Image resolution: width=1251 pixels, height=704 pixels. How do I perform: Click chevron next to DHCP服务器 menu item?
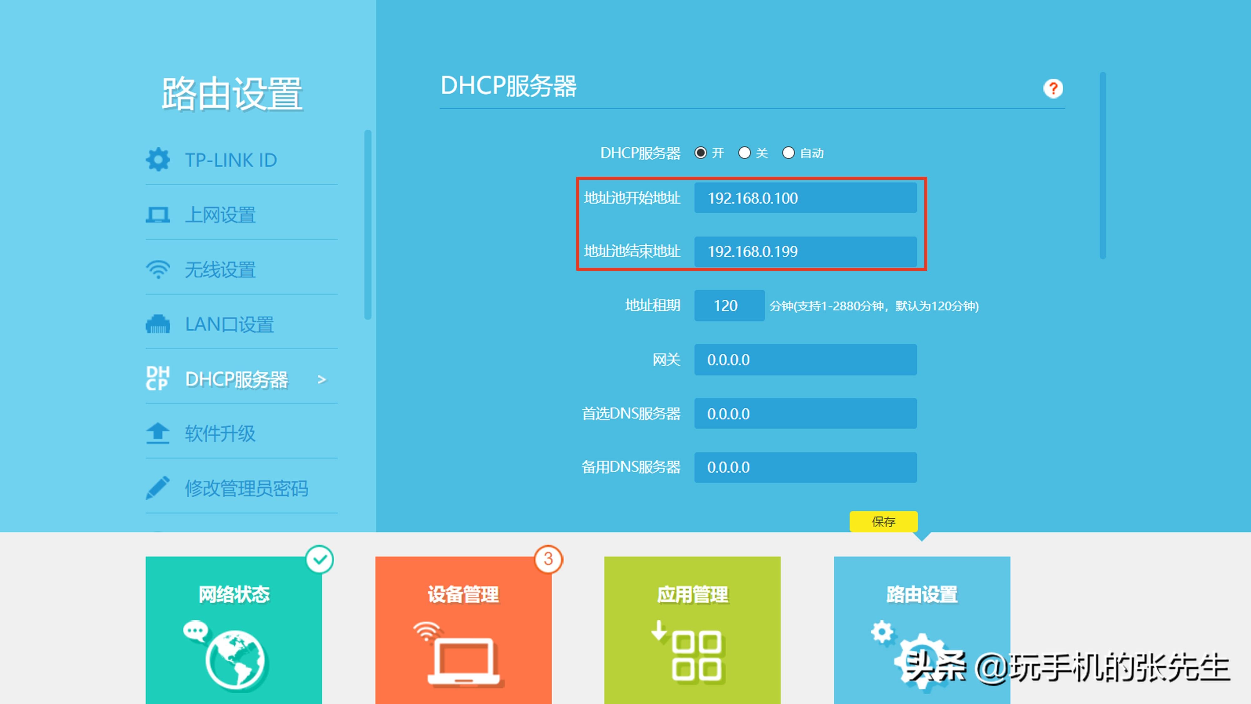coord(322,380)
